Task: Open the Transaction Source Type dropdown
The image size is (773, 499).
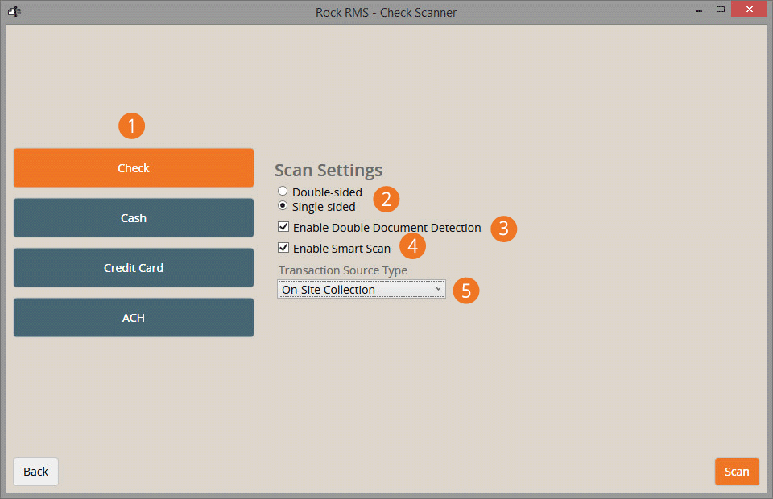Action: pyautogui.click(x=361, y=290)
